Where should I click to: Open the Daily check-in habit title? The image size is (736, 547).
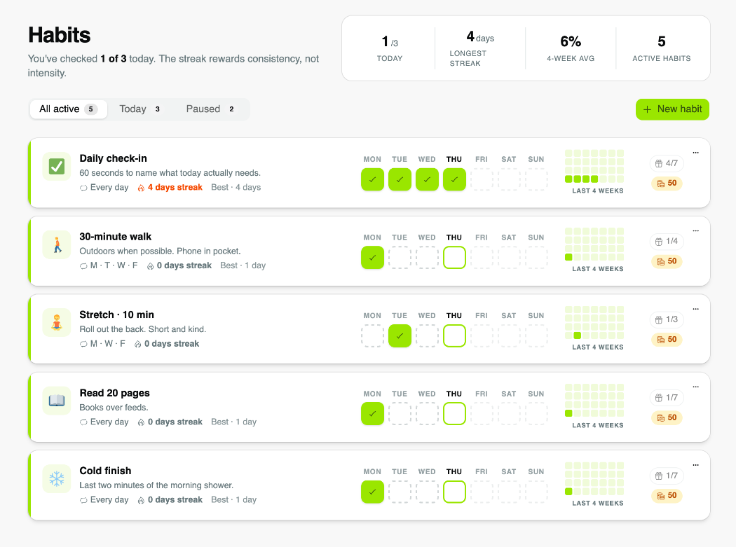tap(113, 158)
